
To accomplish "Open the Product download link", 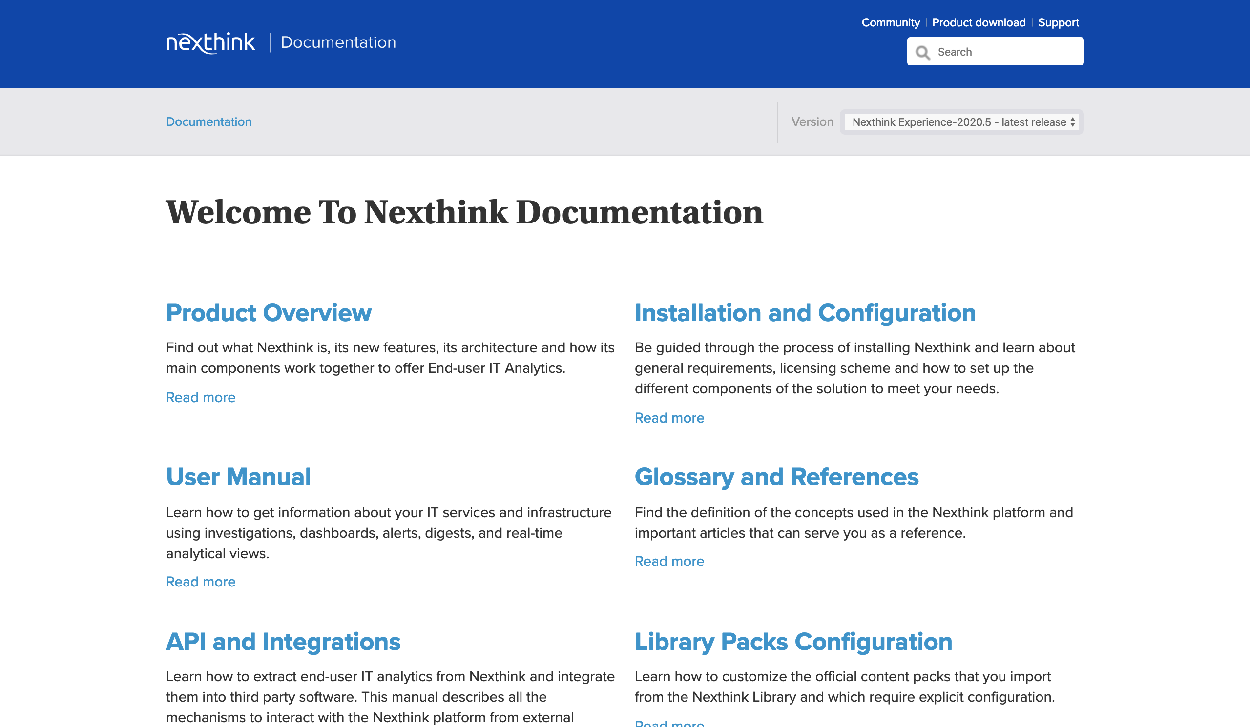I will [x=979, y=22].
